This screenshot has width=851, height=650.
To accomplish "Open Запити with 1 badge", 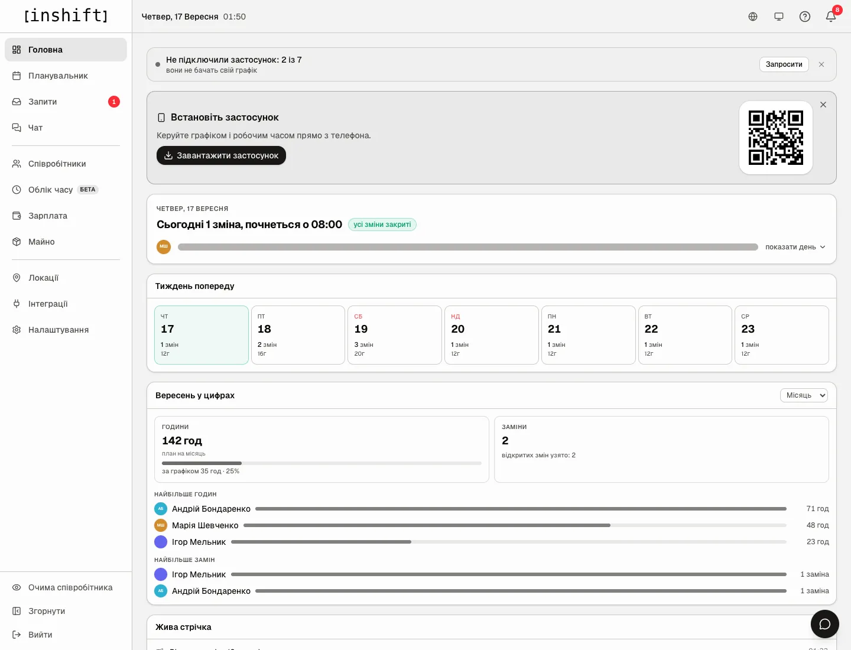I will coord(66,102).
